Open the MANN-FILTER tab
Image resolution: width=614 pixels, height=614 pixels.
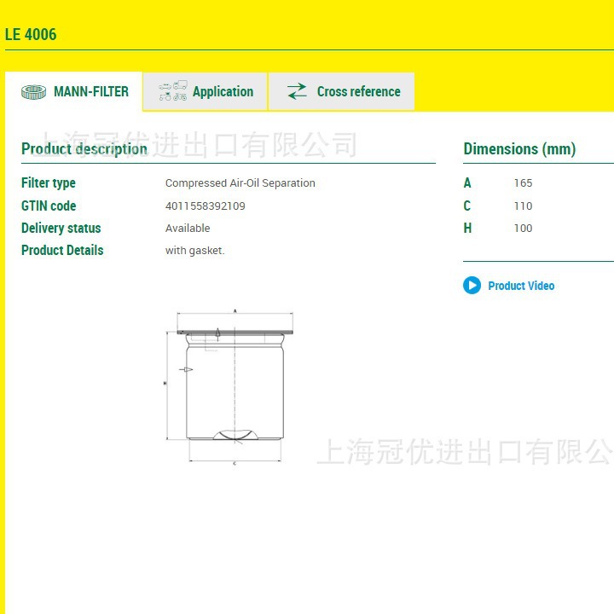[73, 91]
